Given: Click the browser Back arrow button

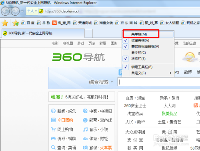Looking at the screenshot, I should [5, 11].
